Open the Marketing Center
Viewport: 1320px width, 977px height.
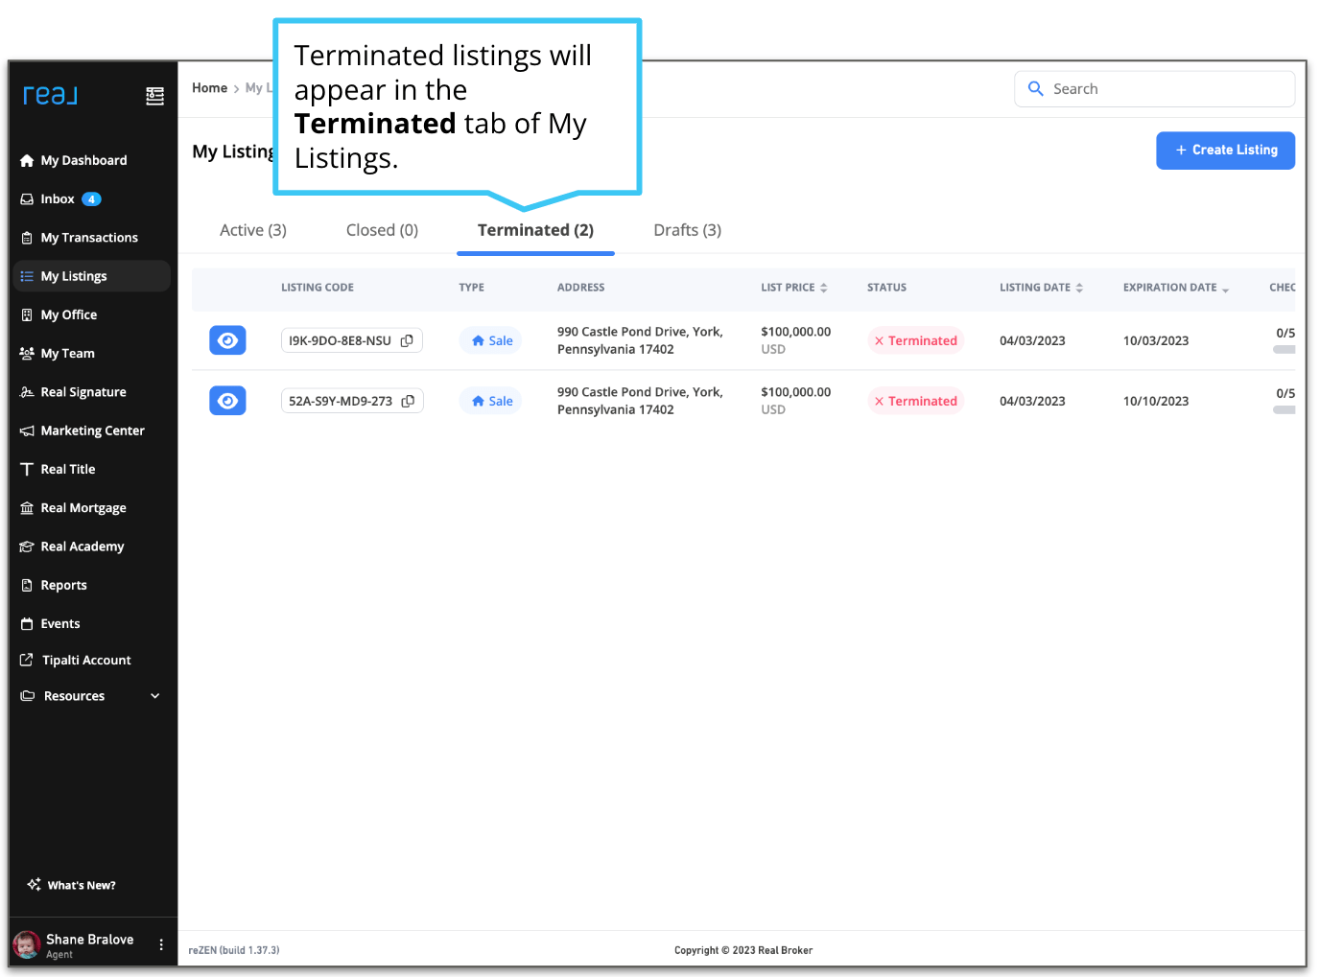point(93,430)
